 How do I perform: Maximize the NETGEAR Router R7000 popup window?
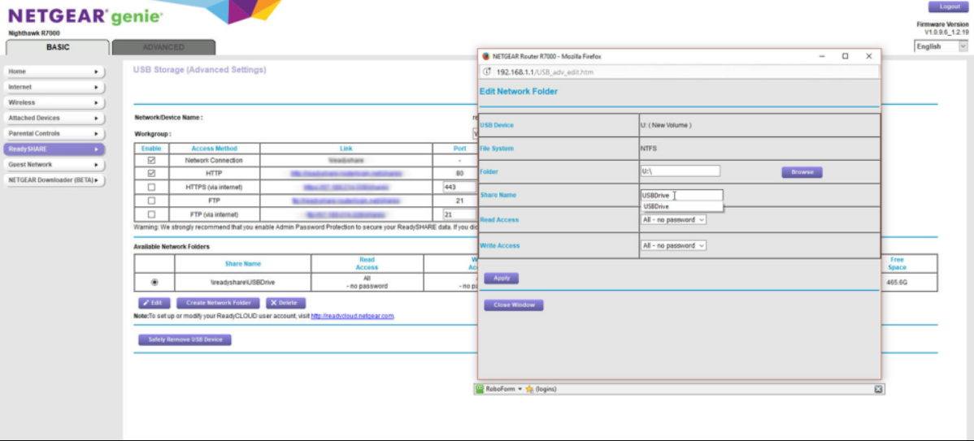click(x=845, y=56)
